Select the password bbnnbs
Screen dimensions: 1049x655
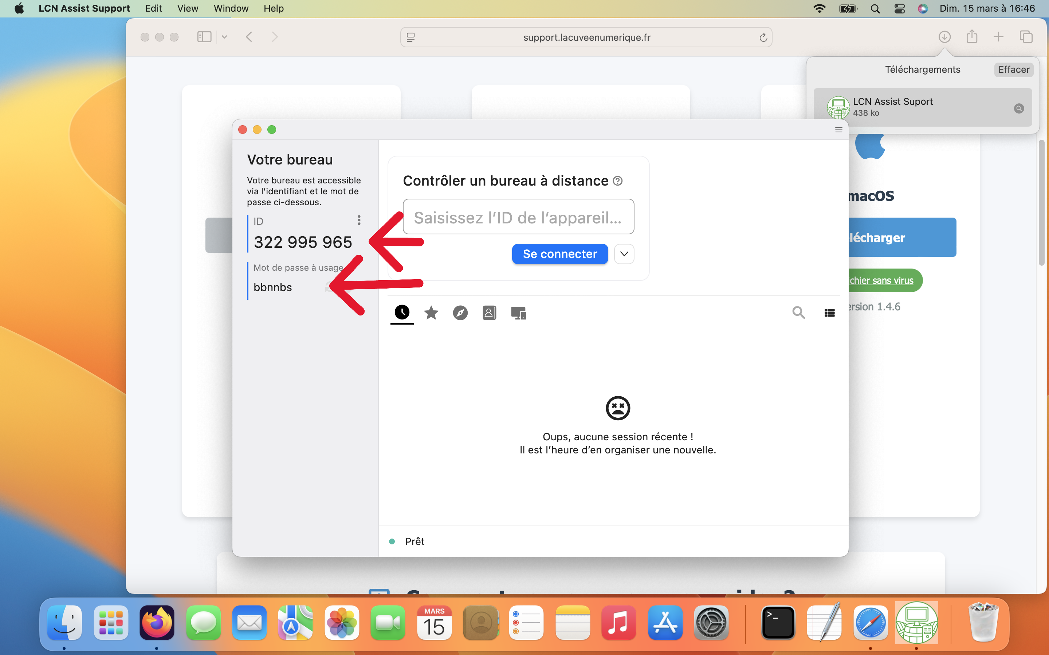(273, 287)
